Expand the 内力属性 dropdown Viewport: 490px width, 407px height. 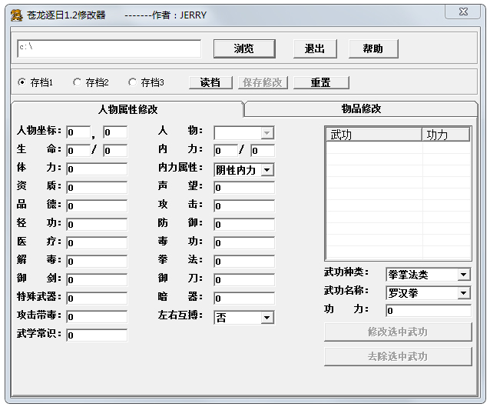coord(267,169)
